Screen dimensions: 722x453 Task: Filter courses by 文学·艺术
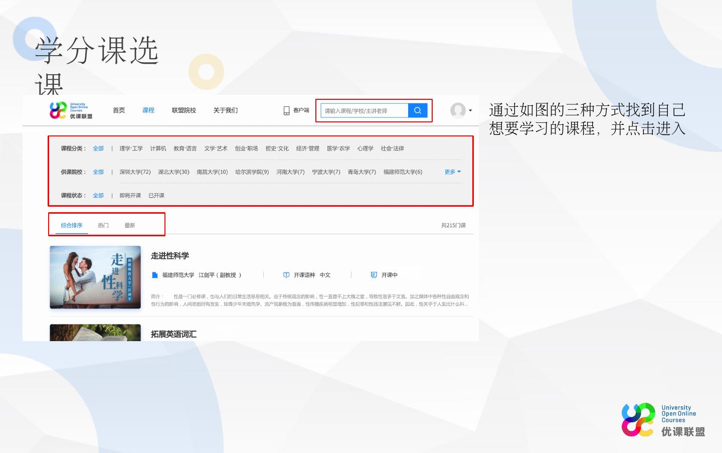[x=216, y=148]
